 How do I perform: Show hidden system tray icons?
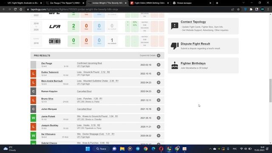210,149
